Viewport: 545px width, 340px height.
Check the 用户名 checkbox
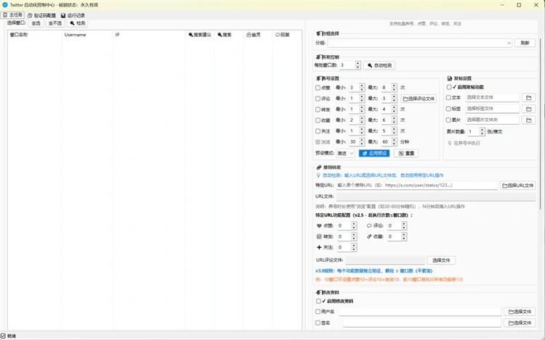pyautogui.click(x=318, y=312)
